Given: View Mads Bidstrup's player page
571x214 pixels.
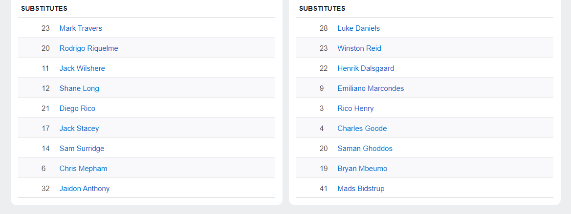Looking at the screenshot, I should (x=361, y=189).
